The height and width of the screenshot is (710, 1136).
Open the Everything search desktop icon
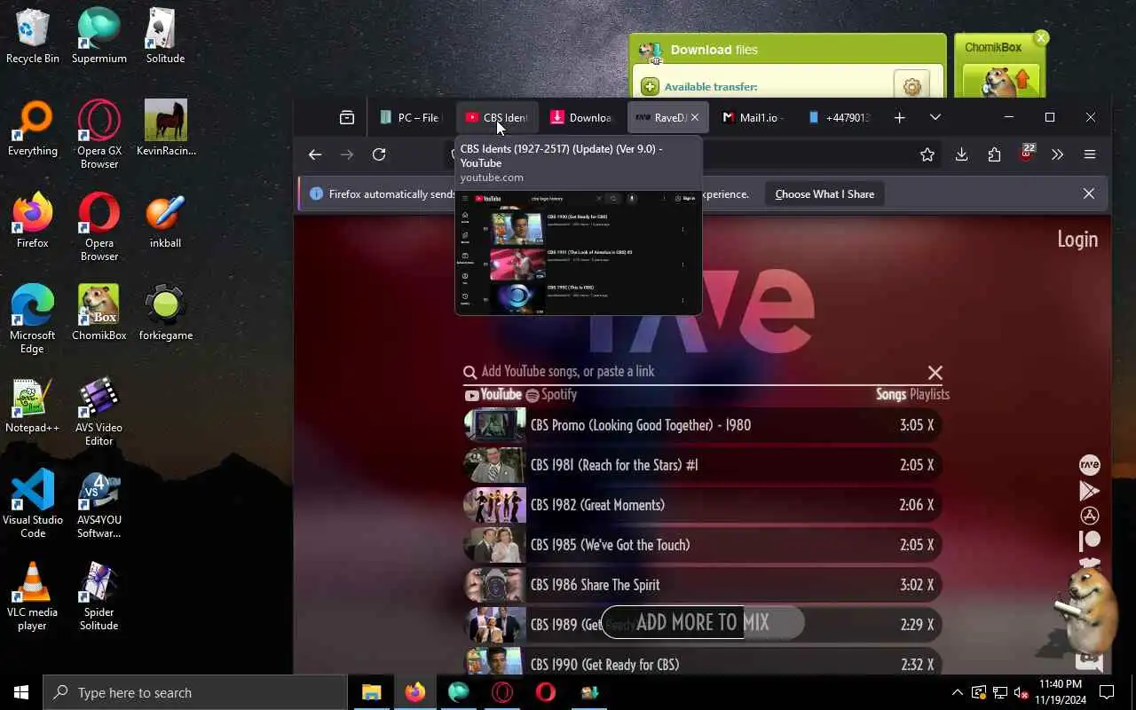pos(33,128)
